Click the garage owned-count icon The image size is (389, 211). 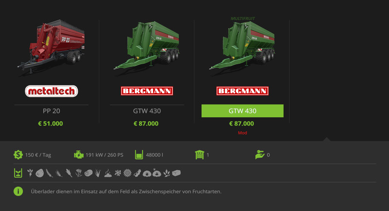tap(199, 155)
